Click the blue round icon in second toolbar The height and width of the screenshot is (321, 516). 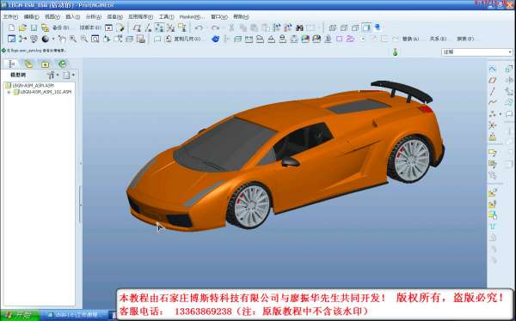pos(215,39)
